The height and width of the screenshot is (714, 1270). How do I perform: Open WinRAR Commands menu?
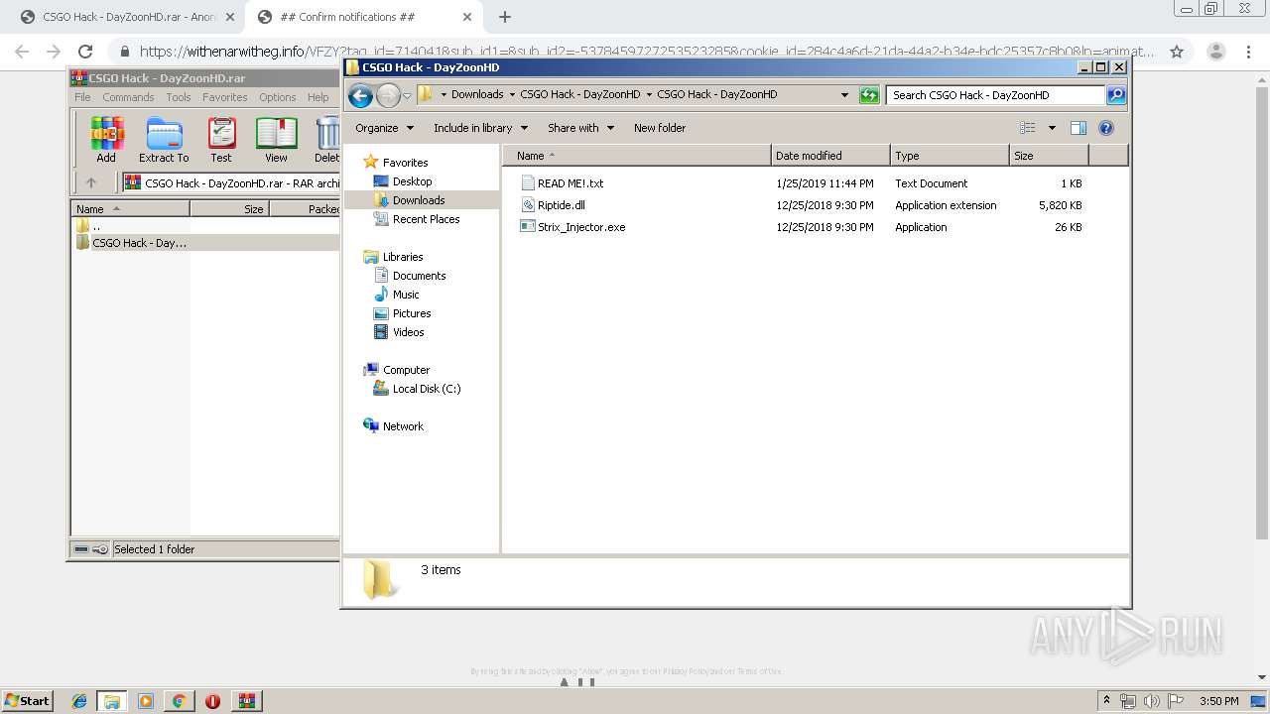tap(128, 97)
